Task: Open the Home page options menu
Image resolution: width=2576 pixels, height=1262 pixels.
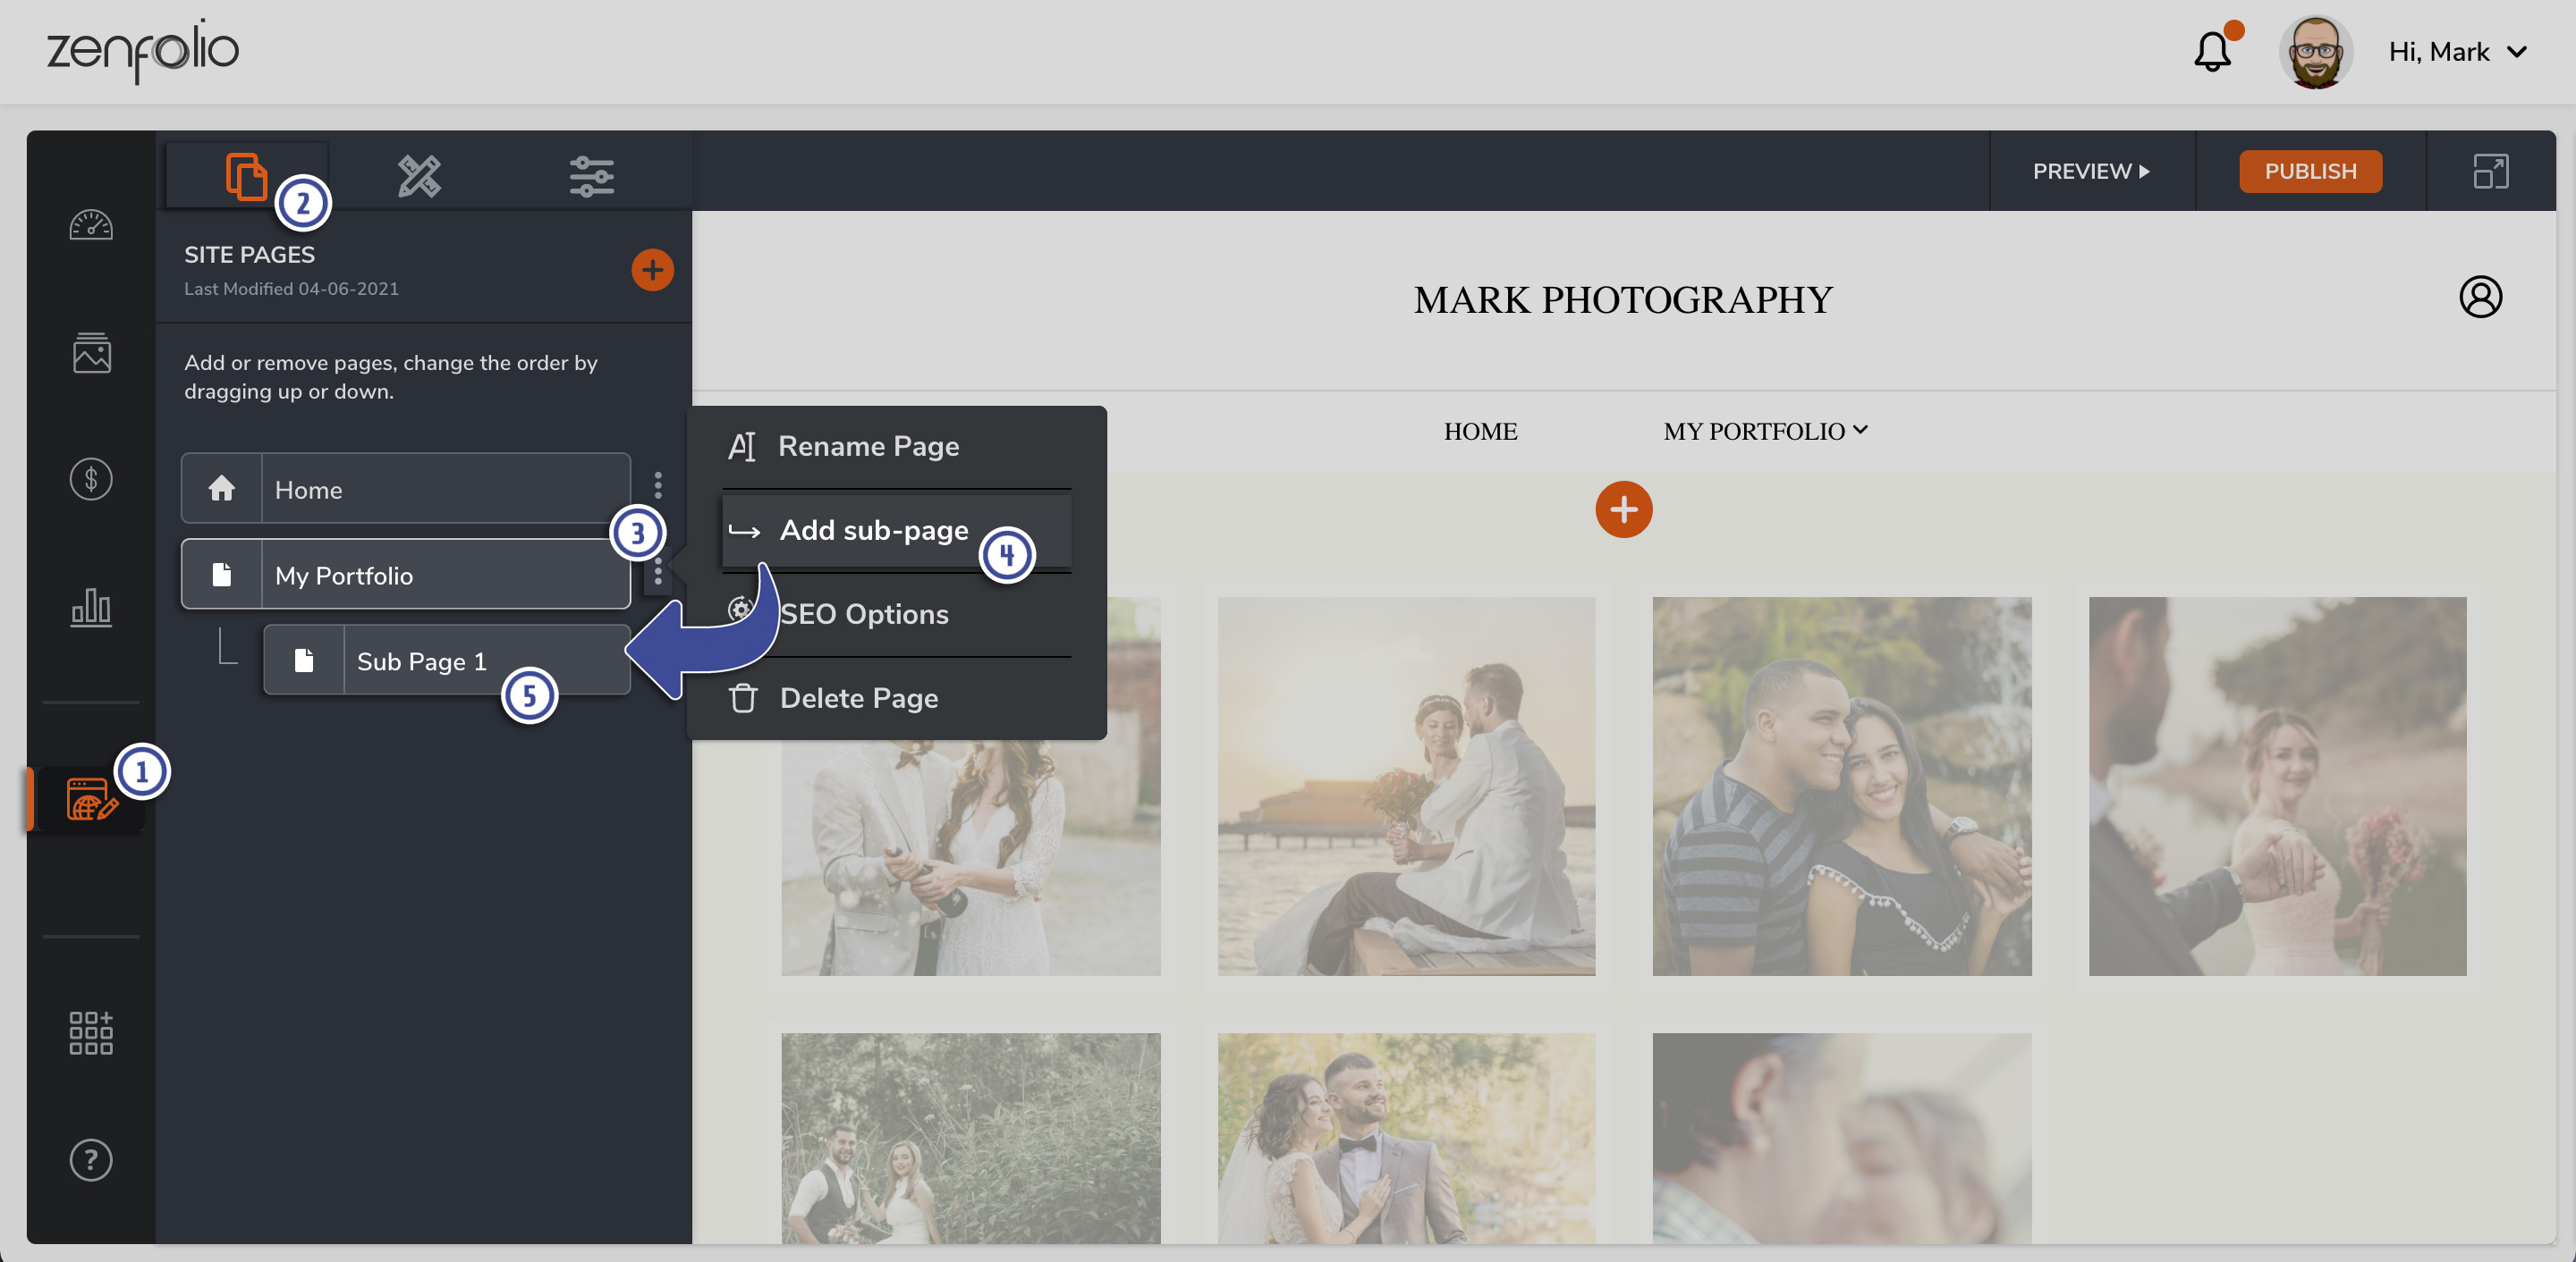Action: [x=658, y=486]
